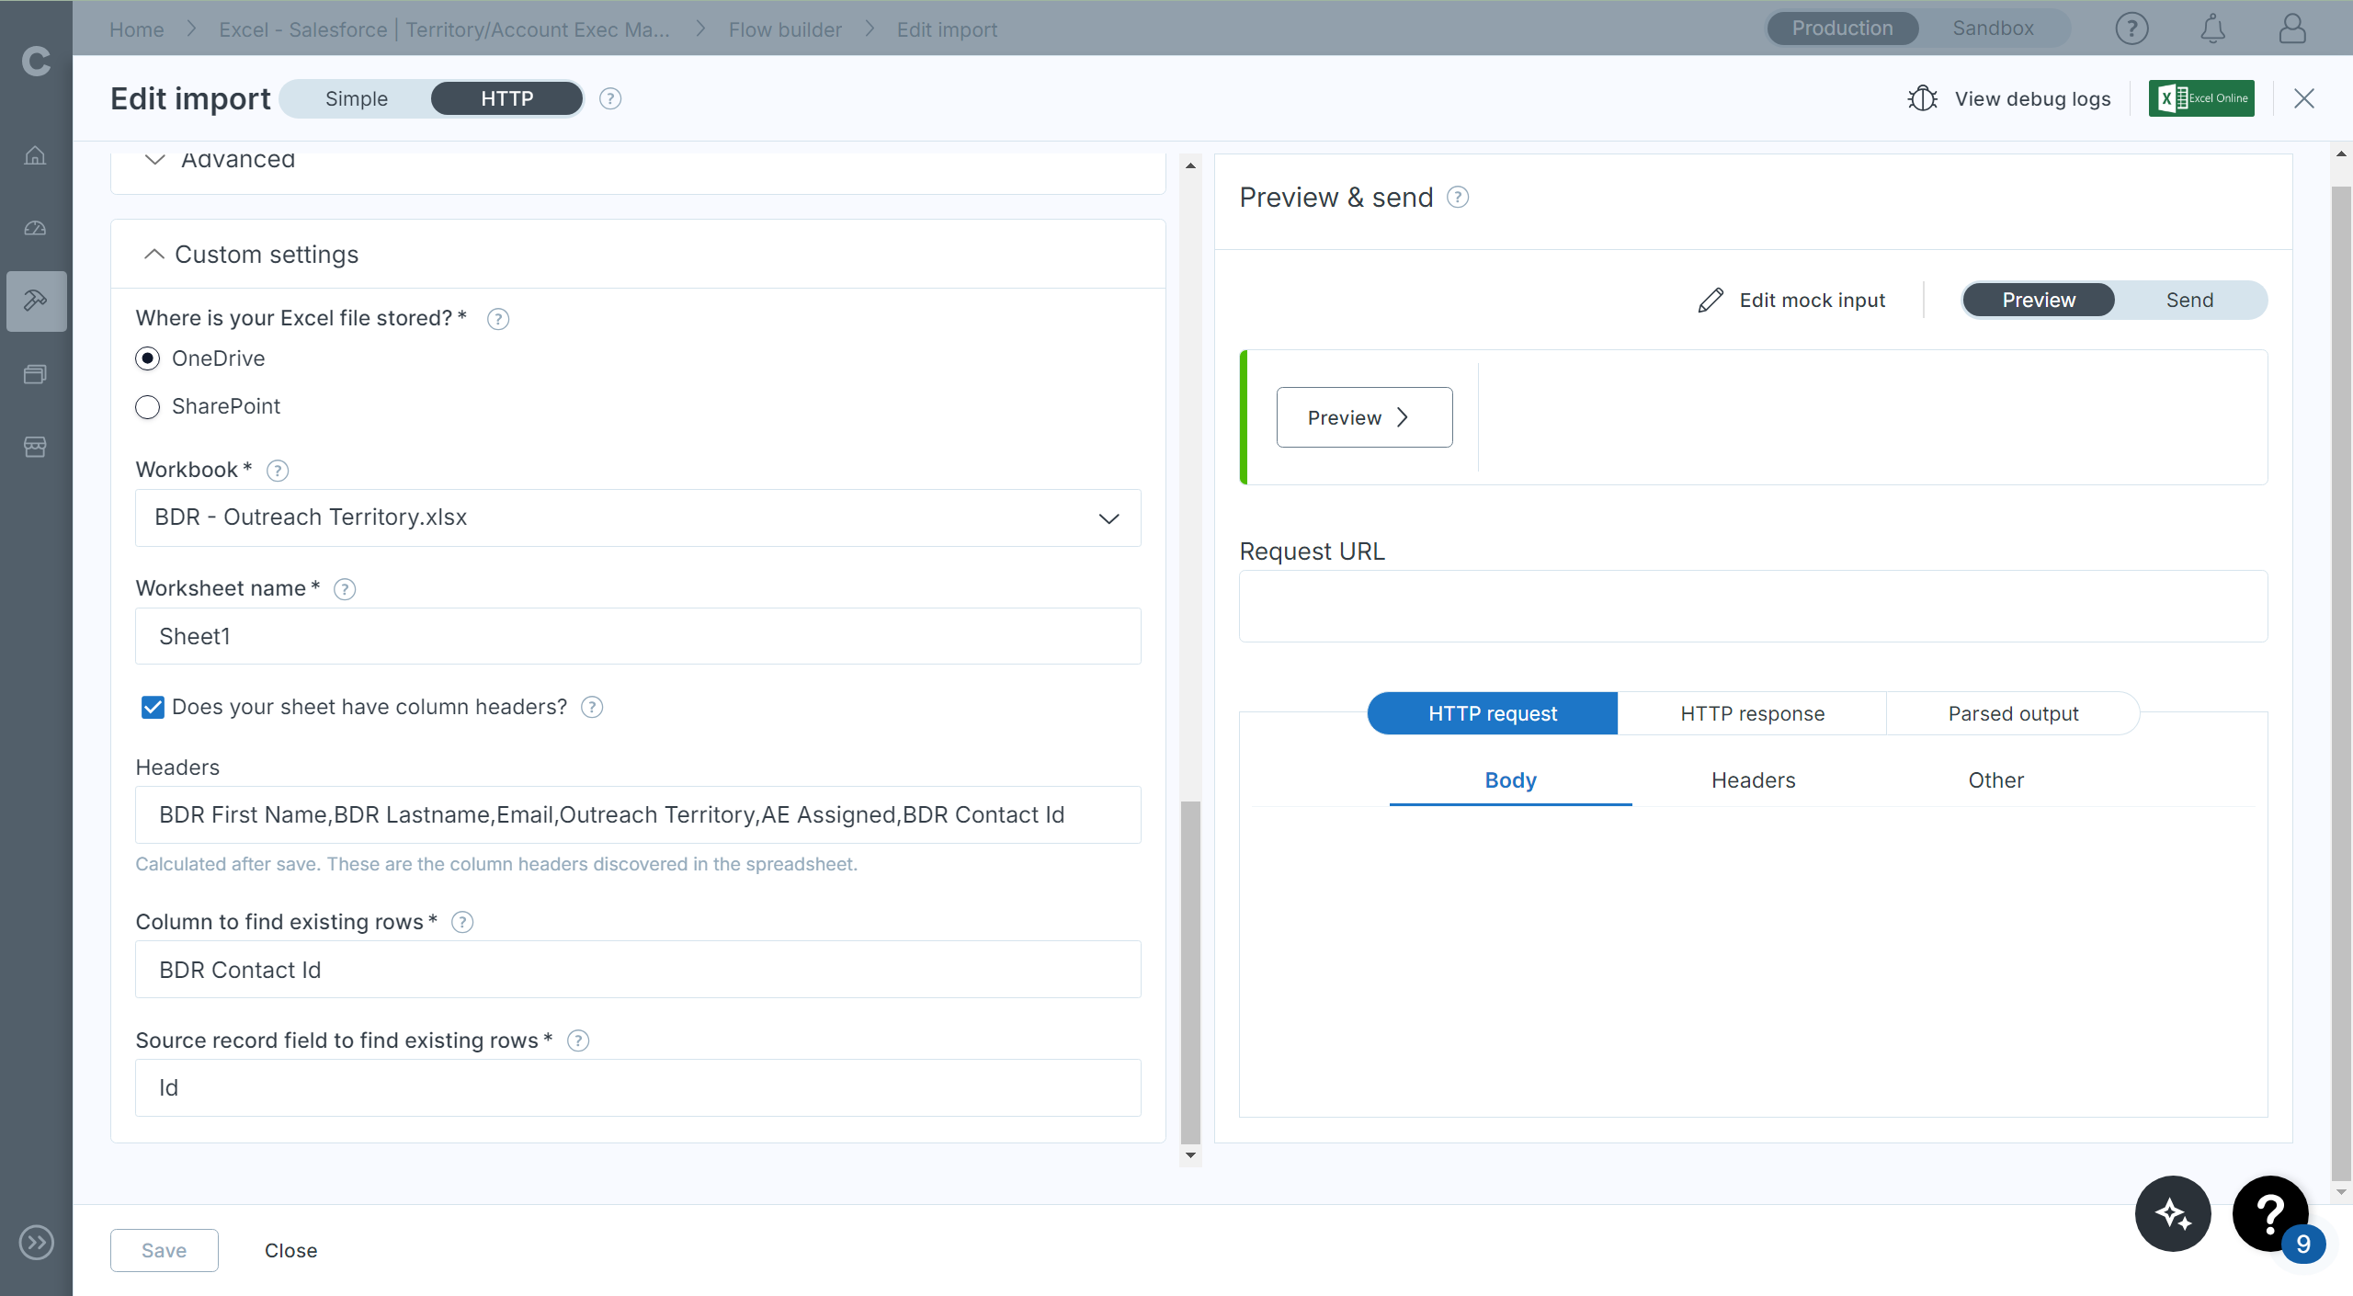Click the Close button at bottom
Viewport: 2353px width, 1296px height.
(x=290, y=1250)
